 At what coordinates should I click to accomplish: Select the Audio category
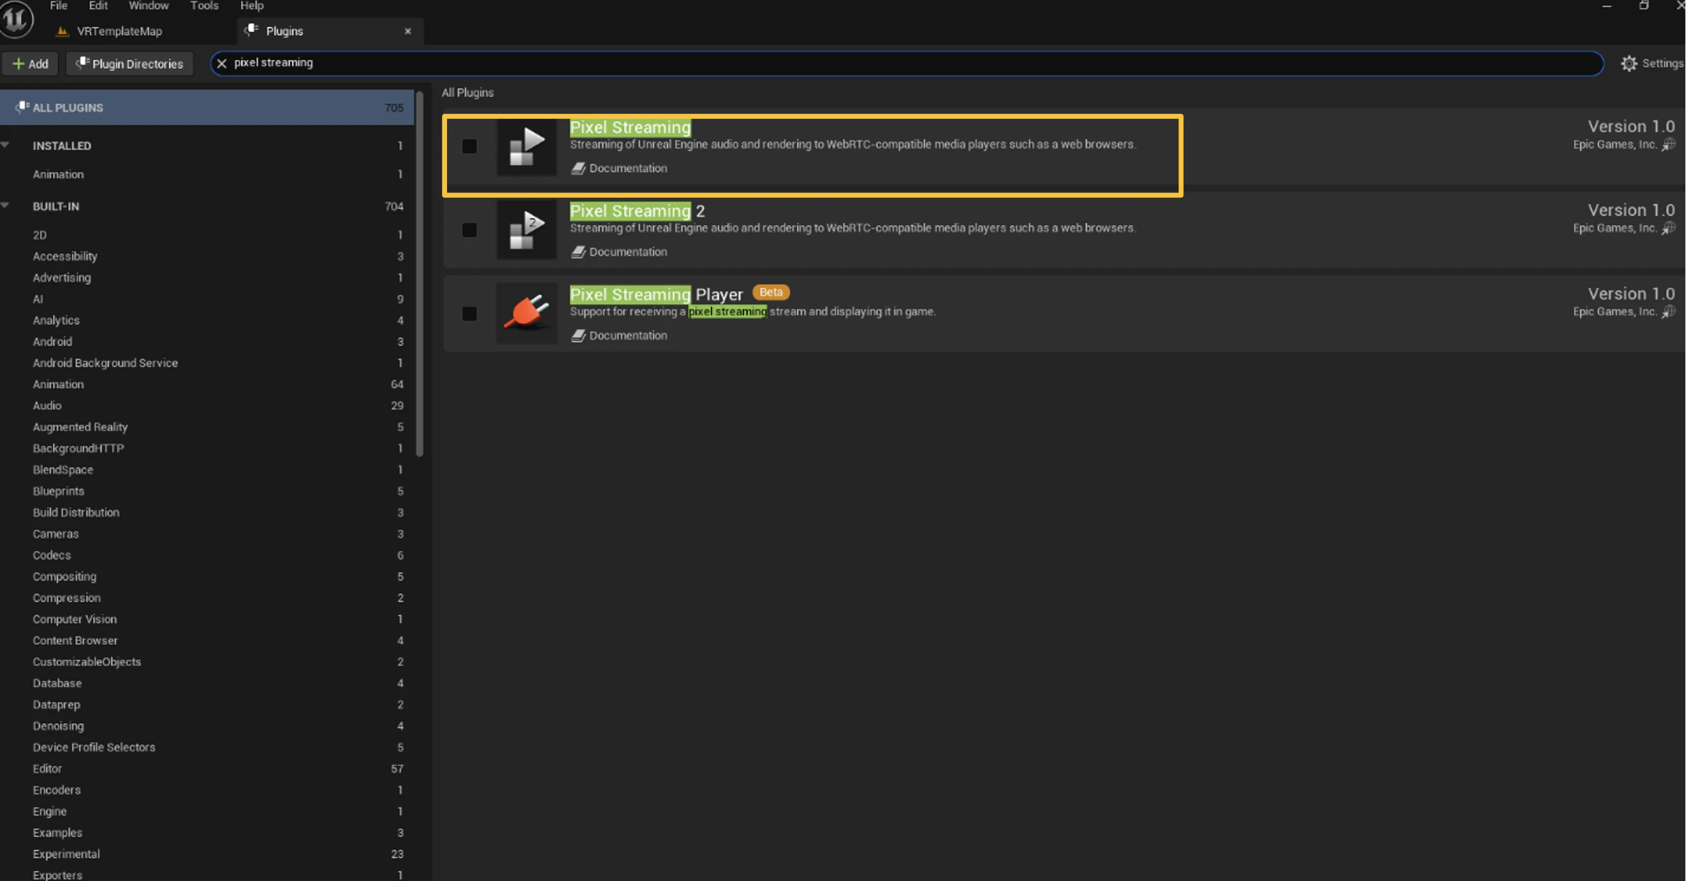(207, 405)
